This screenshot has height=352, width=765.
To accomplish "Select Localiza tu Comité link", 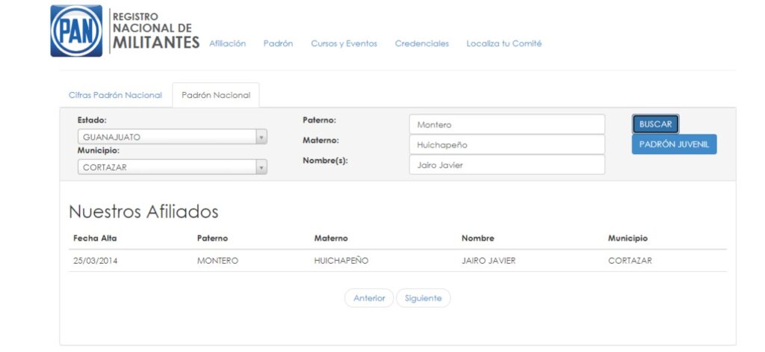I will [x=504, y=43].
